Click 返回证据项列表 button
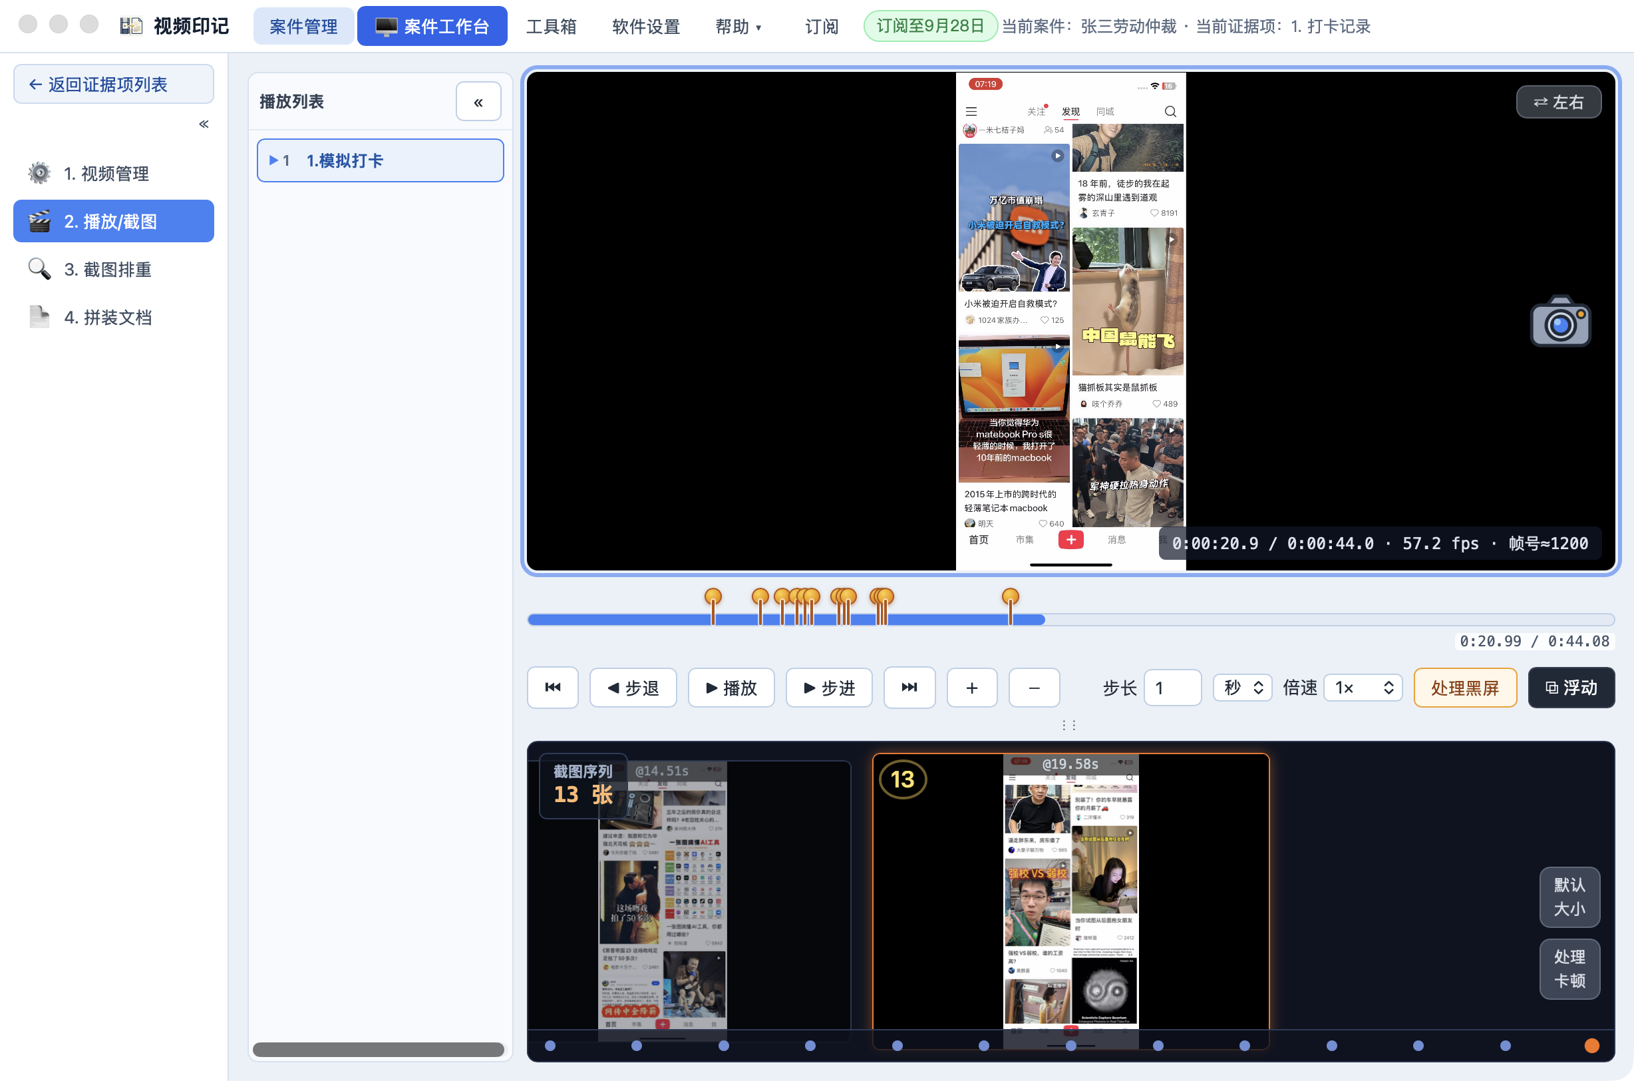This screenshot has height=1081, width=1634. (114, 84)
